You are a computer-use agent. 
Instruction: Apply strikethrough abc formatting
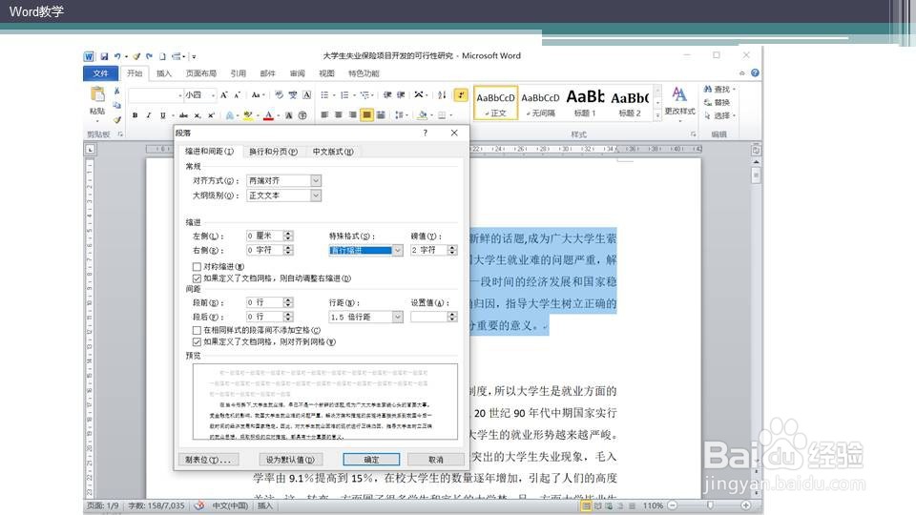[x=183, y=115]
